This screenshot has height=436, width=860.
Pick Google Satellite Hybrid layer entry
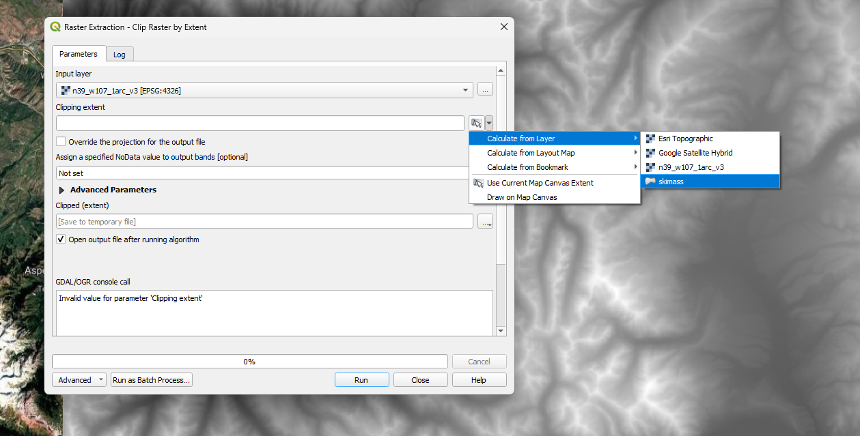[695, 153]
